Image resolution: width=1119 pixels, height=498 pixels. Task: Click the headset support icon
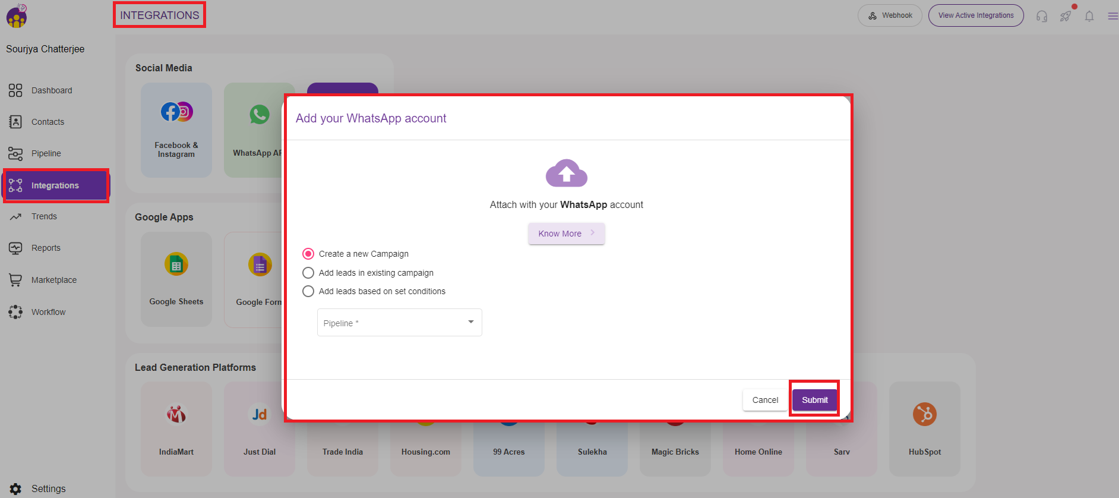click(1042, 16)
